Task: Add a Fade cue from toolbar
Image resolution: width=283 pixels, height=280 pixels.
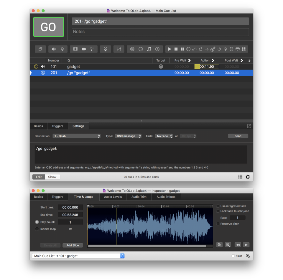Action: click(119, 49)
